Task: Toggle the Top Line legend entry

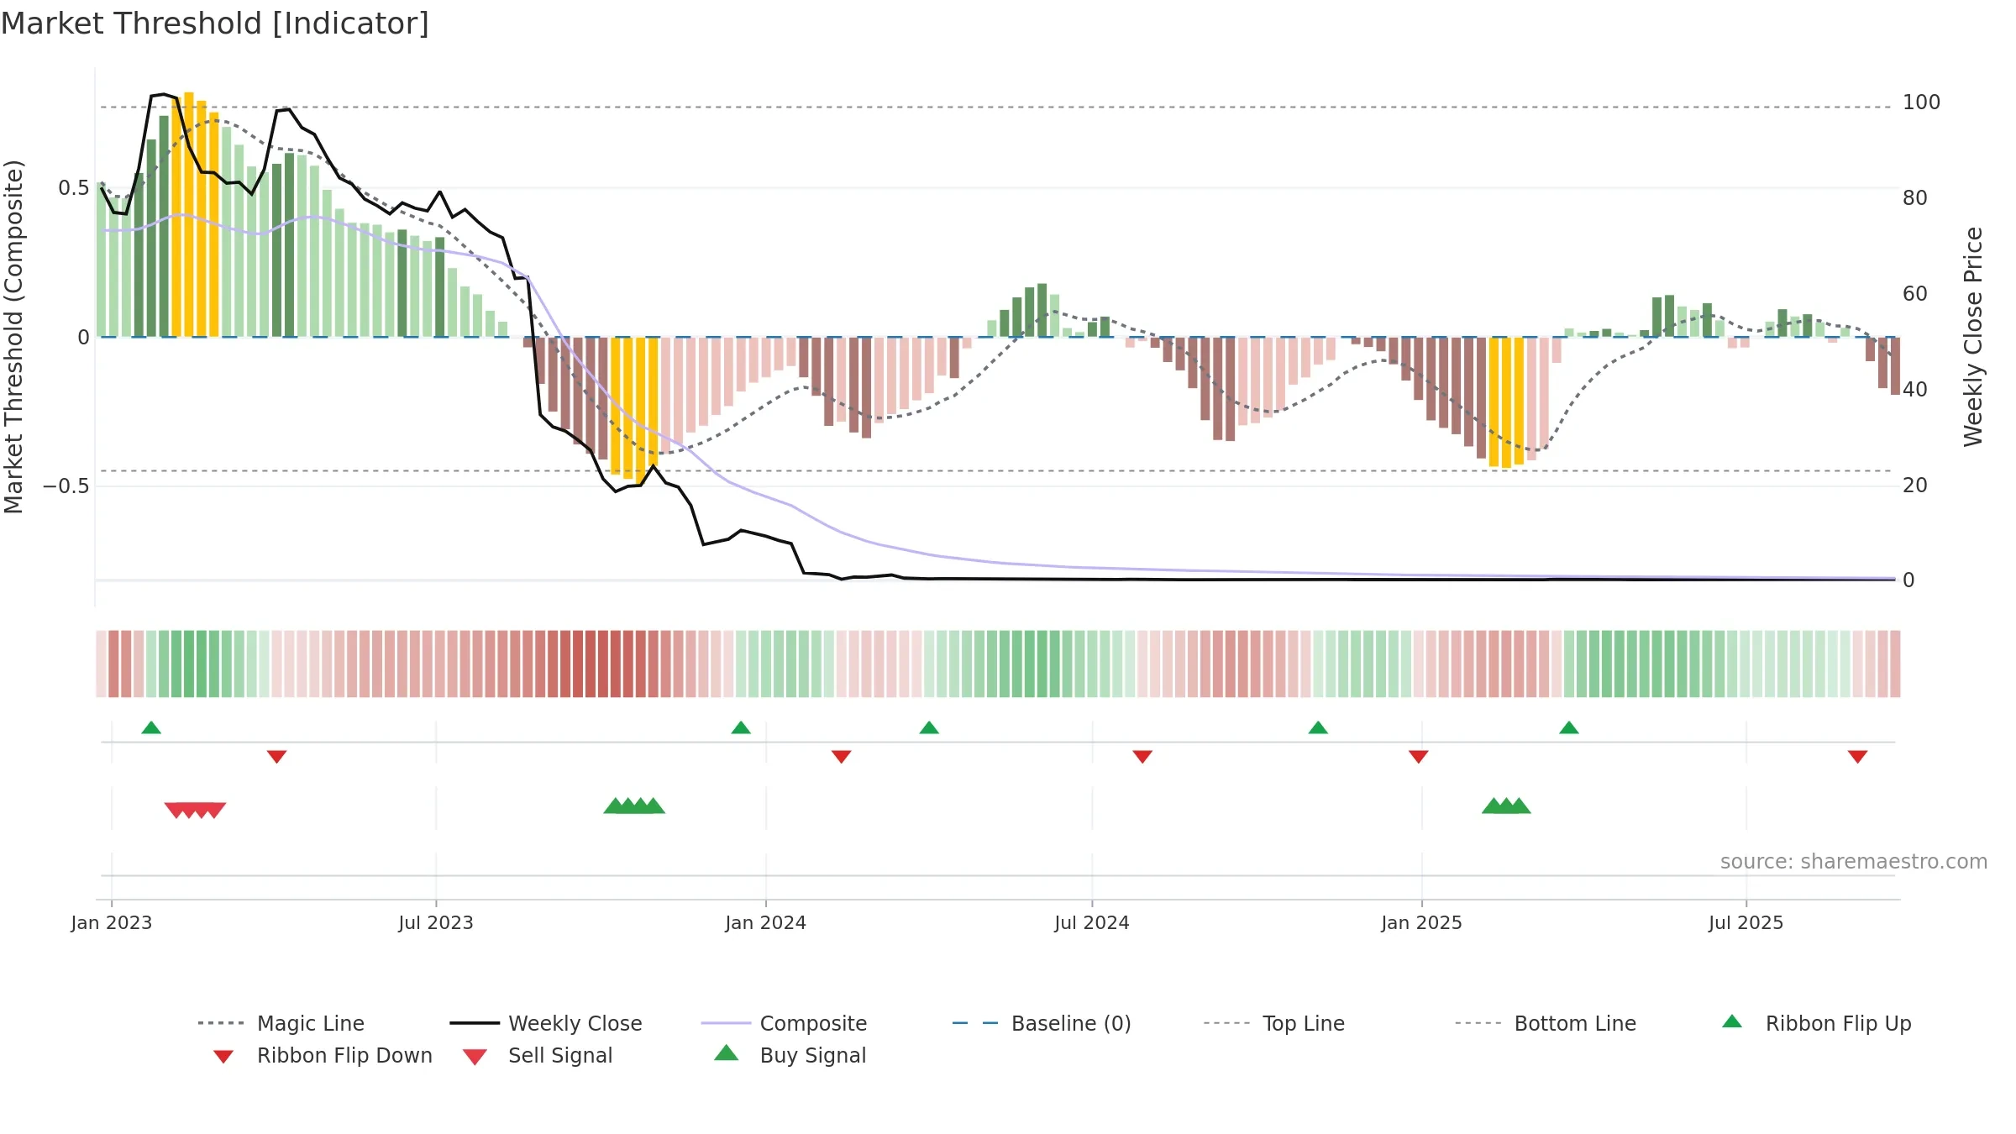Action: tap(1273, 1023)
